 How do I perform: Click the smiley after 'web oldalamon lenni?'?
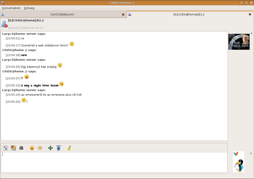pyautogui.click(x=72, y=44)
